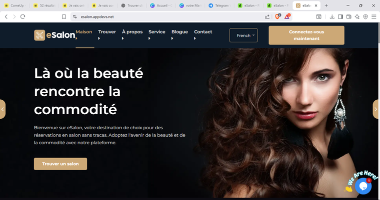Open the live chat bubble widget

pyautogui.click(x=363, y=186)
